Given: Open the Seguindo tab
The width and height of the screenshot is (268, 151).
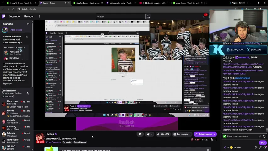Looking at the screenshot, I should [x=14, y=16].
